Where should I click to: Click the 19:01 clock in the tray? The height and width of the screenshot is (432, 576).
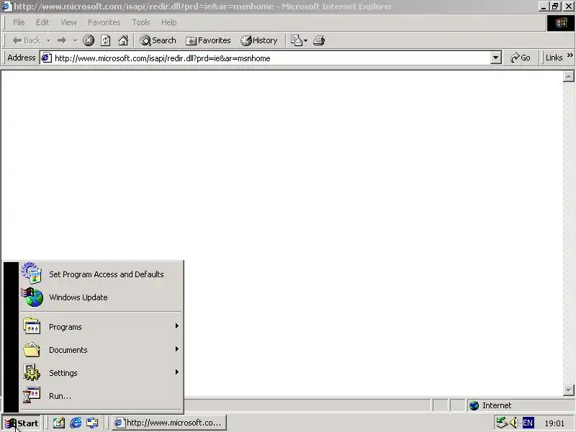(x=554, y=423)
